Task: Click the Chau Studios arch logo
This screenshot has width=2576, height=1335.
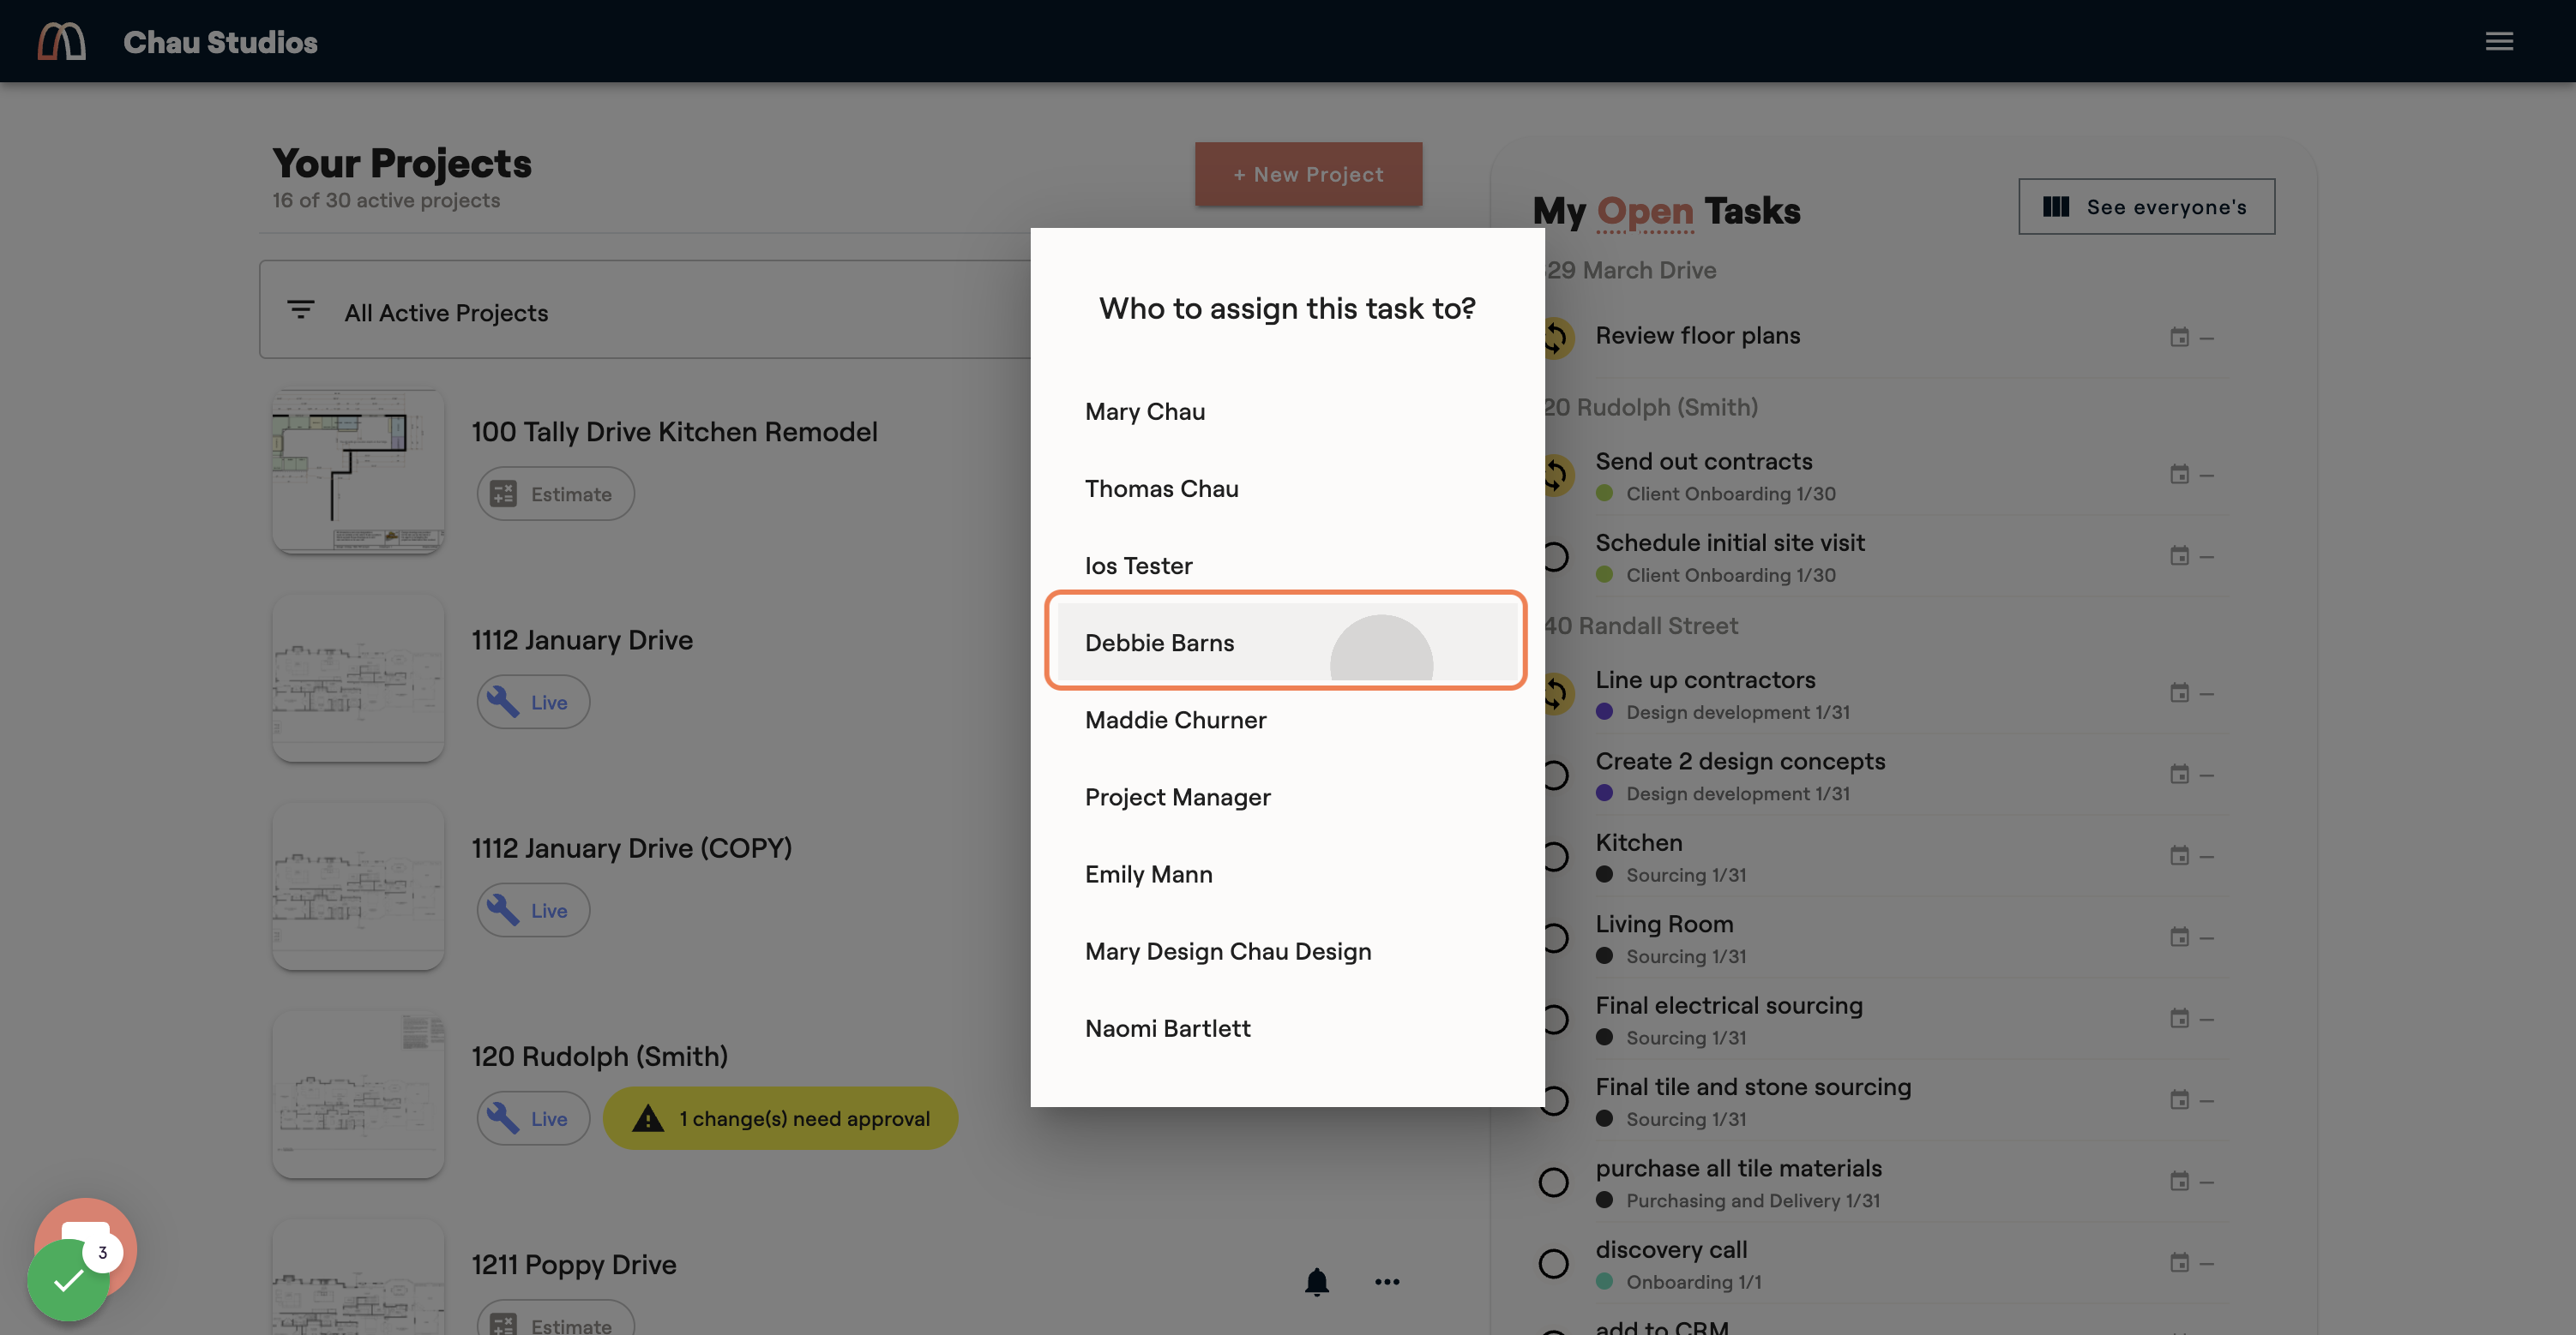Action: tap(62, 41)
